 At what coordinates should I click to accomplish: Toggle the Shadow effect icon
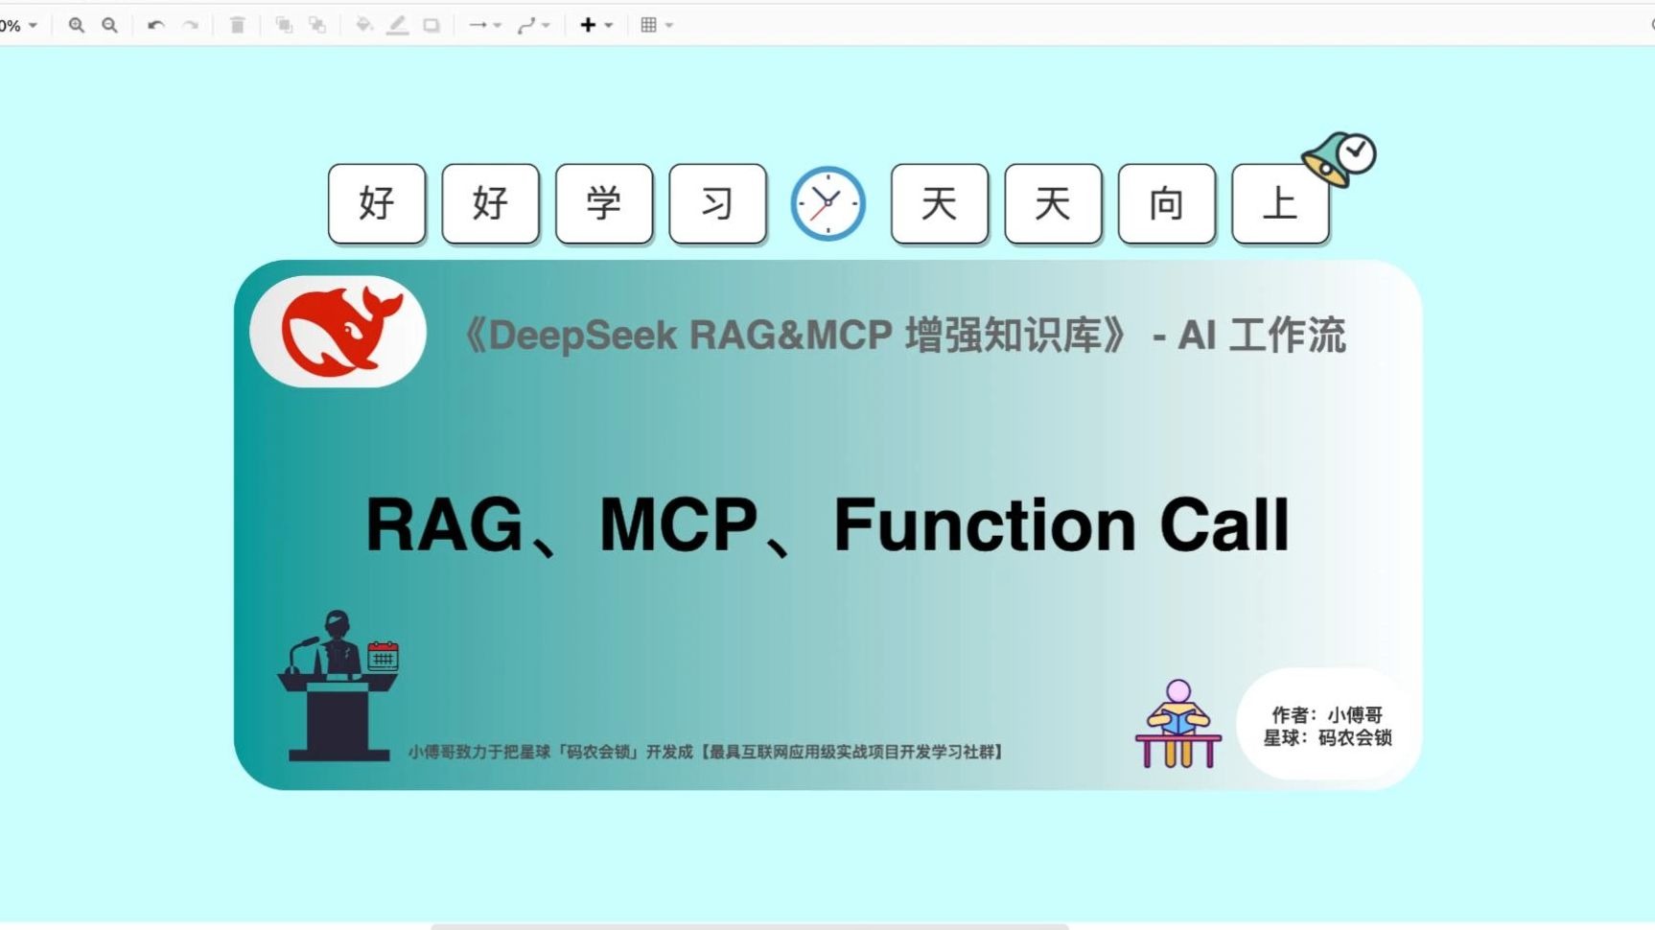tap(432, 26)
